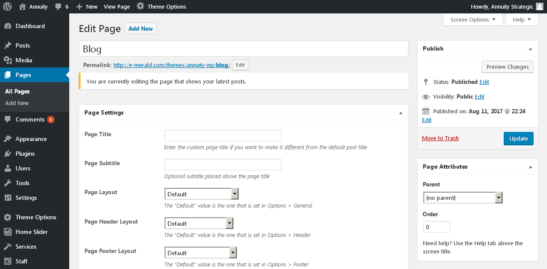The width and height of the screenshot is (547, 269).
Task: Collapse the Publish box
Action: click(531, 49)
